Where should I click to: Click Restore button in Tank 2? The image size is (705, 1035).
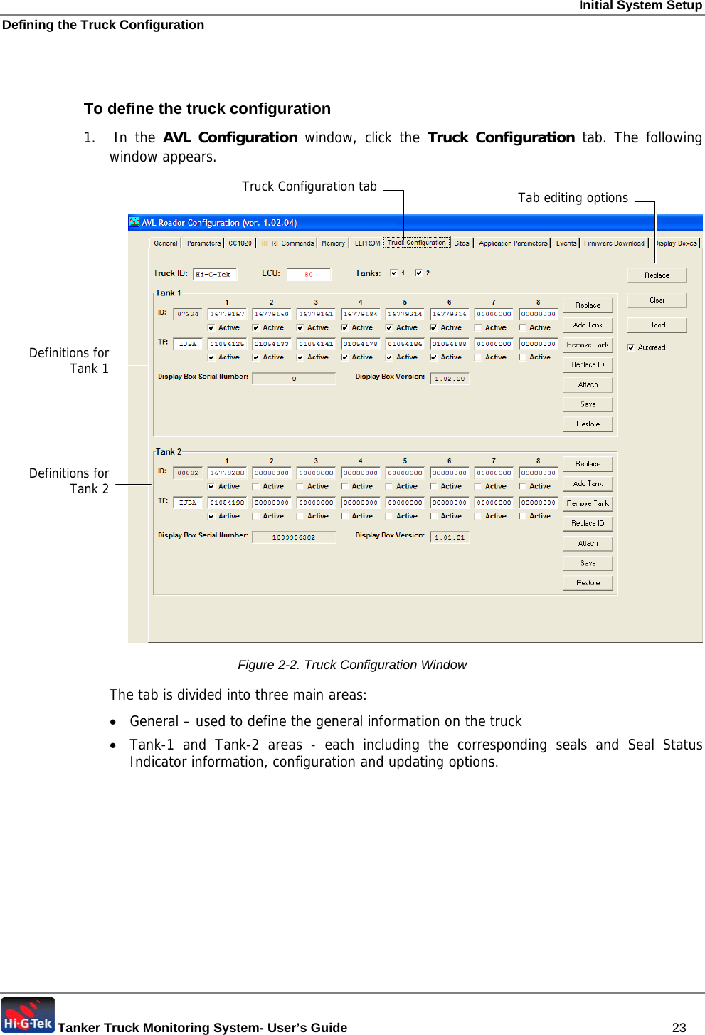tap(588, 582)
